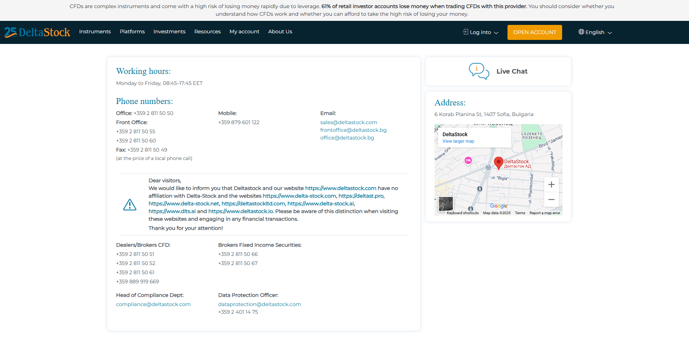Open the My account menu

click(x=244, y=31)
